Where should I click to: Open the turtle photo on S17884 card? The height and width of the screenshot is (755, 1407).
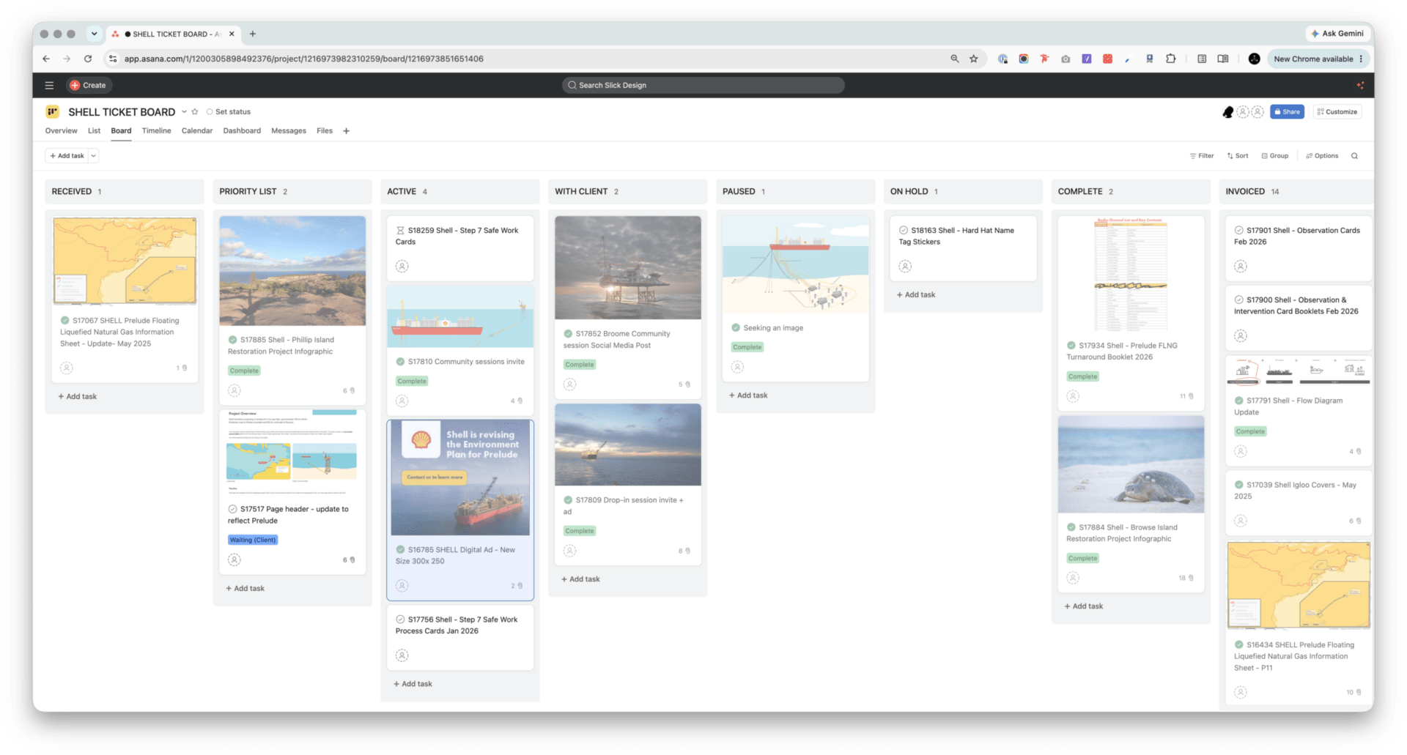click(1131, 464)
